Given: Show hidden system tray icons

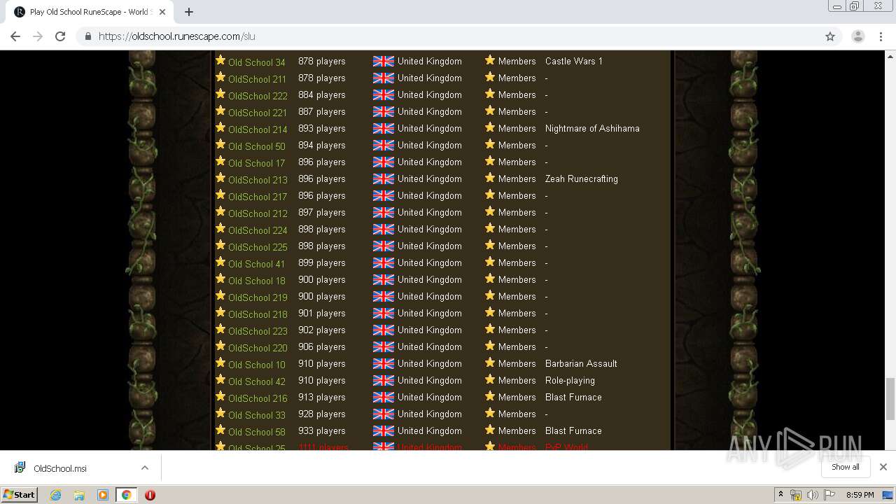Looking at the screenshot, I should [780, 495].
